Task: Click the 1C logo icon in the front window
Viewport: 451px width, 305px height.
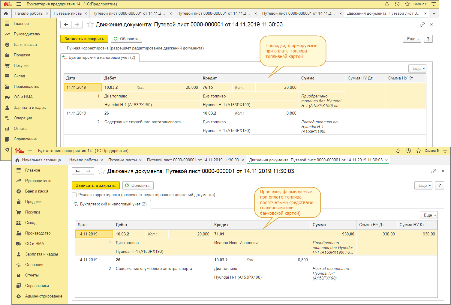Action: click(19, 151)
